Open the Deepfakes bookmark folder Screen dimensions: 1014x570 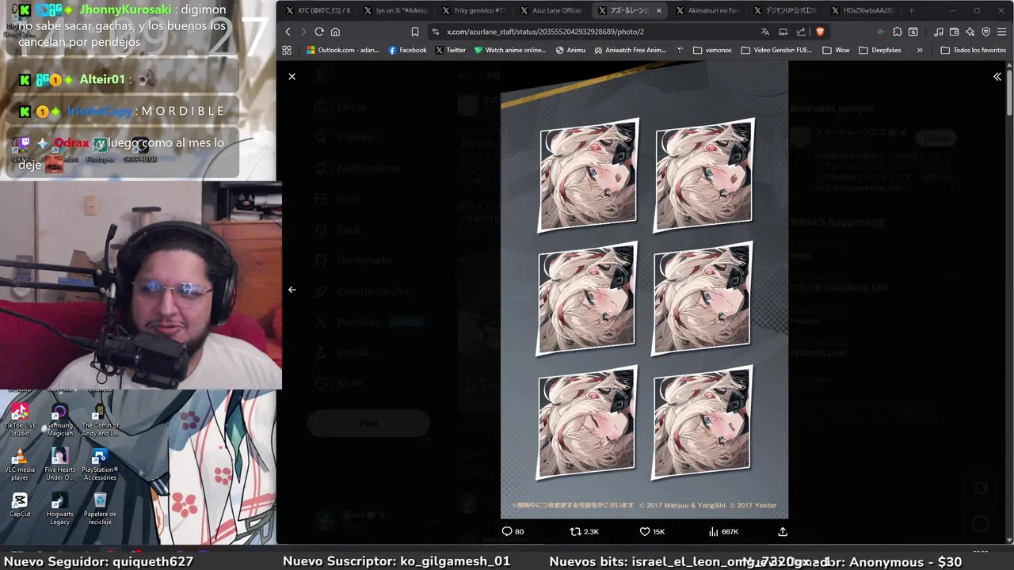pos(879,50)
